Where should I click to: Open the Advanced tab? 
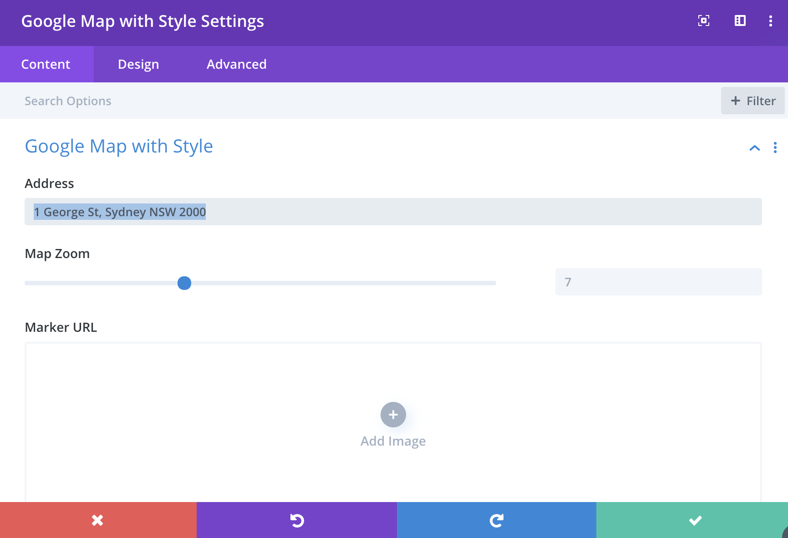(x=236, y=64)
